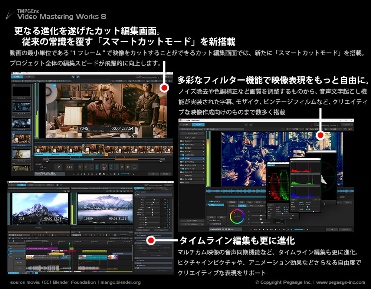The image size is (371, 289).
Task: Click centered filmstrip frame in cut window
Action: coord(93,150)
